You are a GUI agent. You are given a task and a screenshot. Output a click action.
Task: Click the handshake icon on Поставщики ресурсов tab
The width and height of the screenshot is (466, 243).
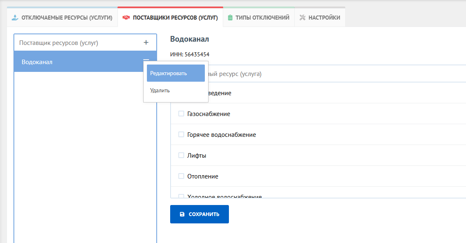(126, 18)
